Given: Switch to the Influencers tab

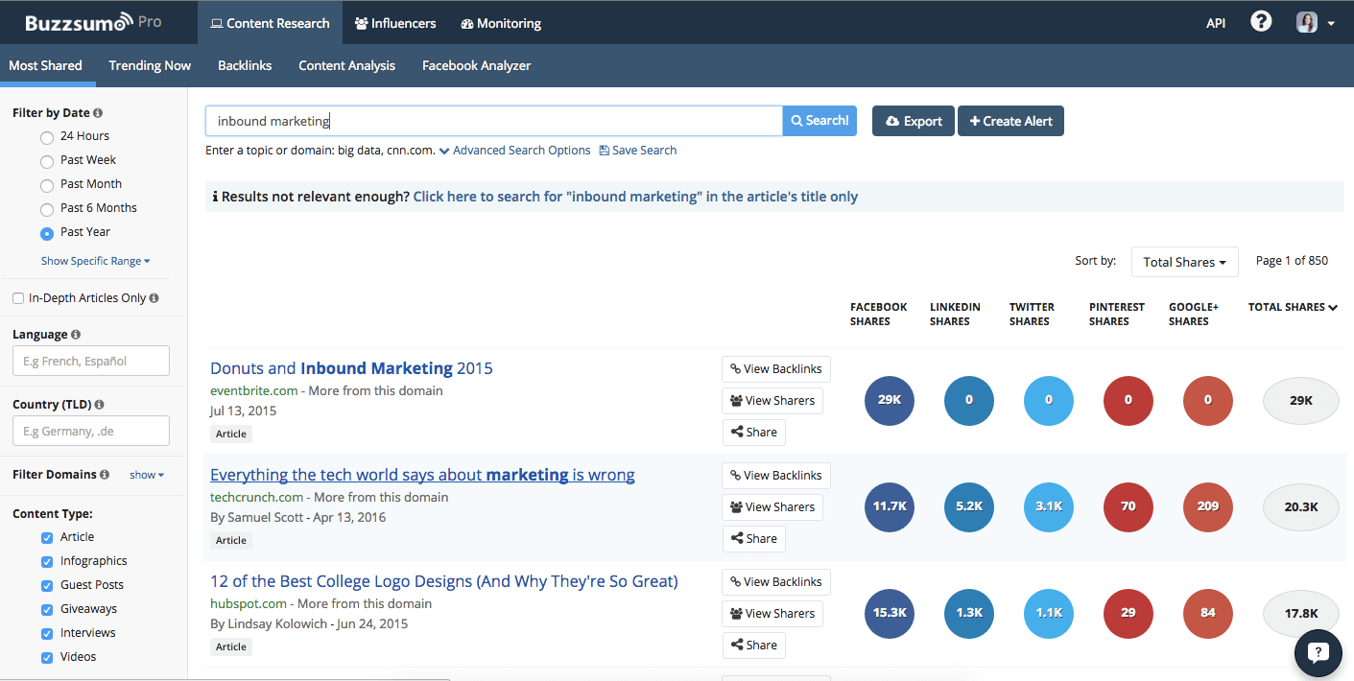Looking at the screenshot, I should (x=395, y=23).
